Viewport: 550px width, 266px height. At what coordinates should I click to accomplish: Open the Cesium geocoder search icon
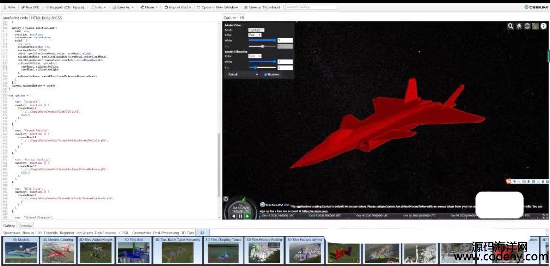click(511, 26)
